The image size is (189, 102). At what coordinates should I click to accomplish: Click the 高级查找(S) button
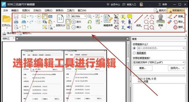[x=176, y=11]
